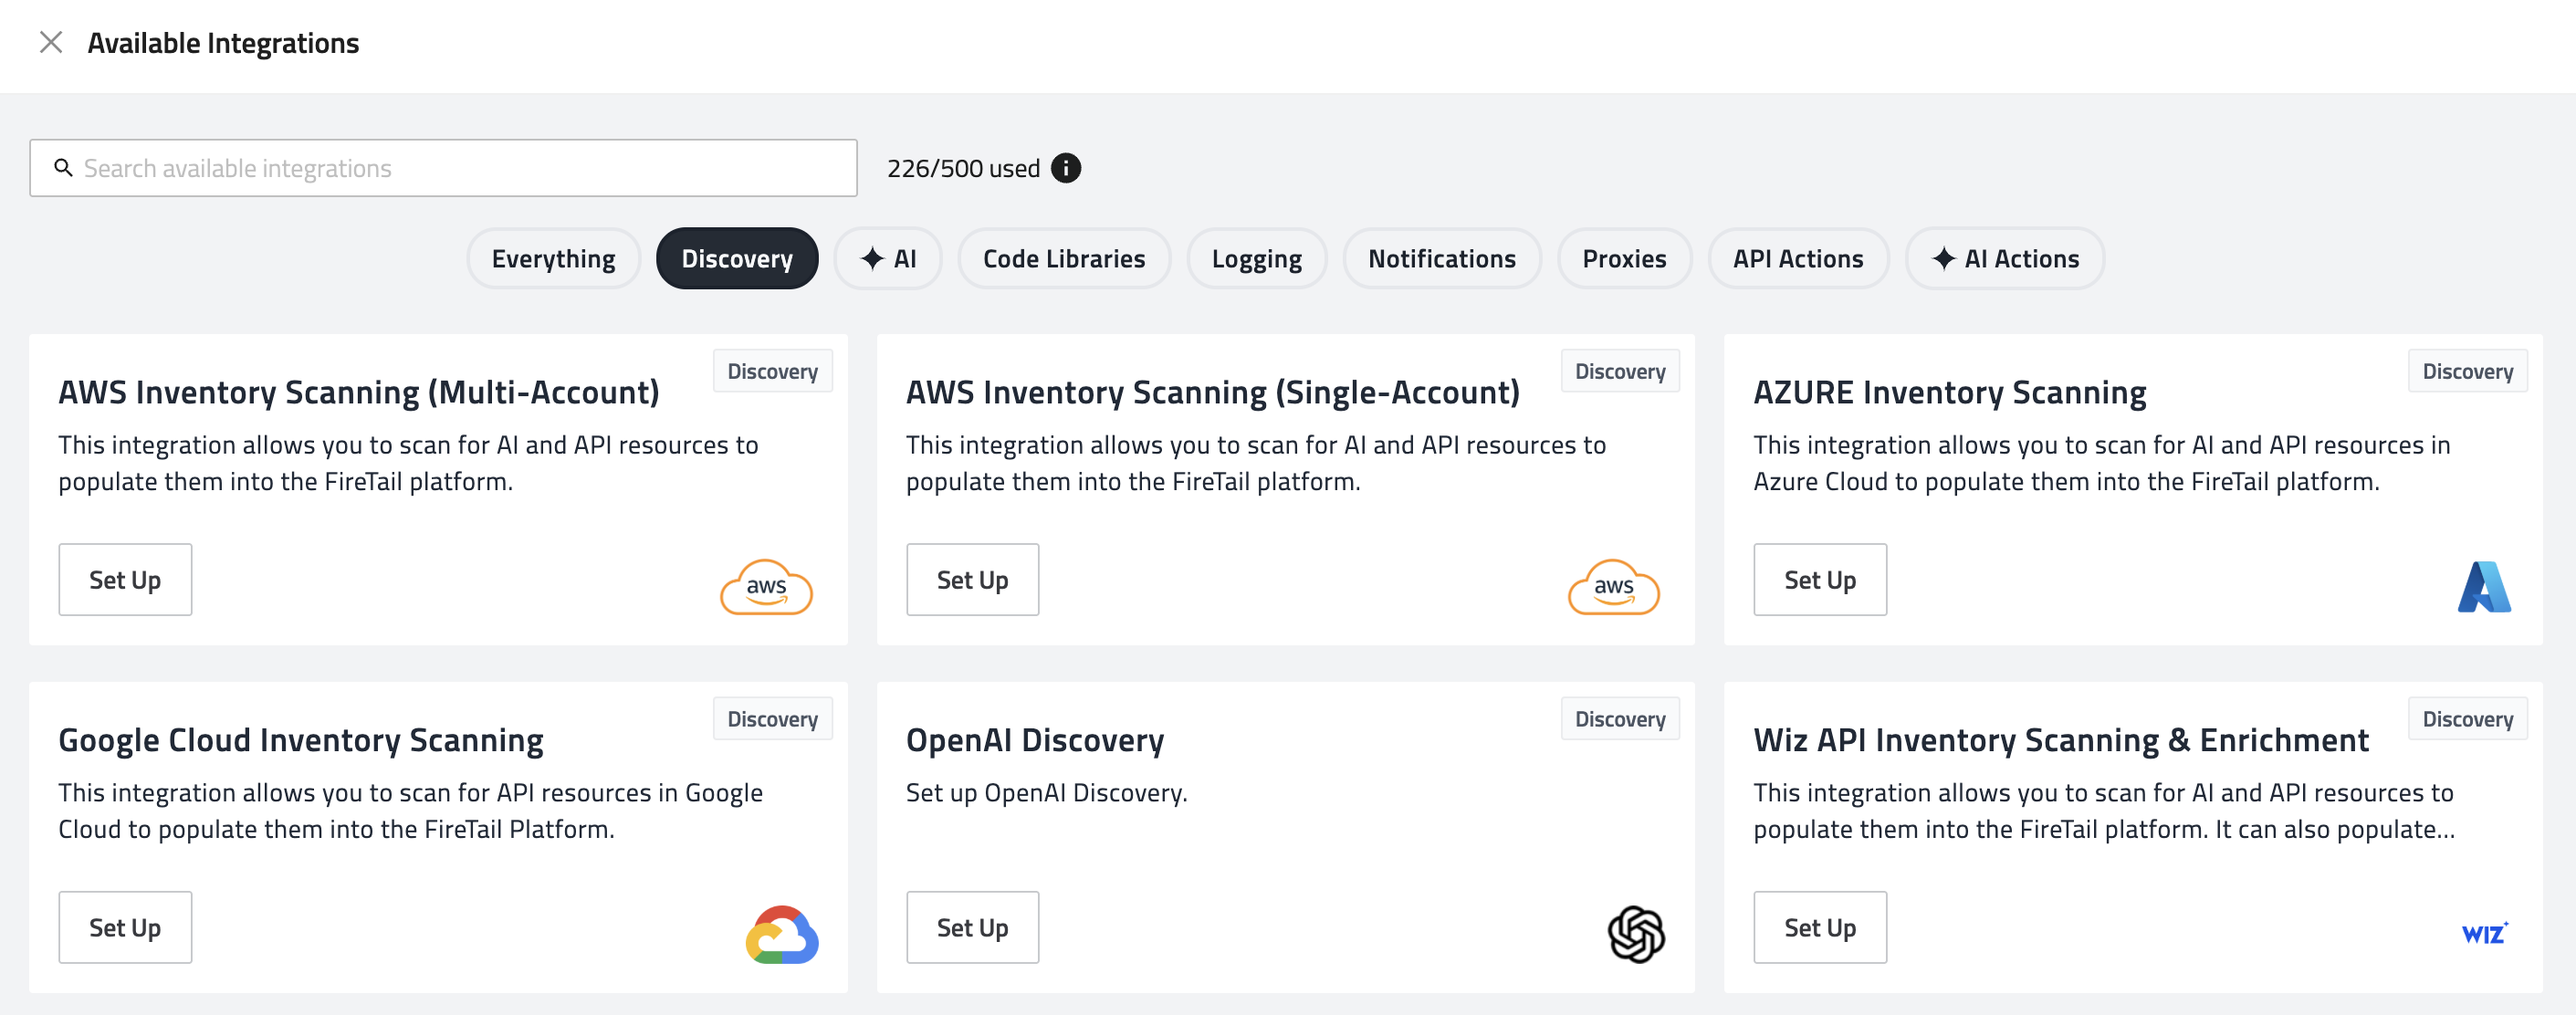Close the Available Integrations panel
Screen dimensions: 2576x1015
pos(51,42)
